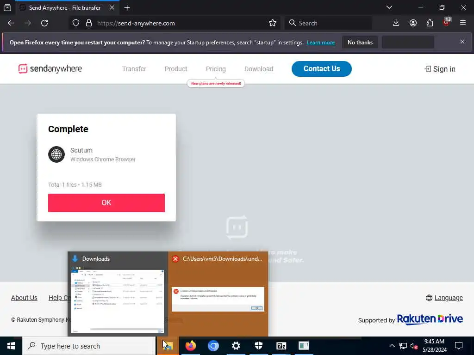Image resolution: width=474 pixels, height=355 pixels.
Task: Click the No thanks button
Action: click(x=360, y=42)
